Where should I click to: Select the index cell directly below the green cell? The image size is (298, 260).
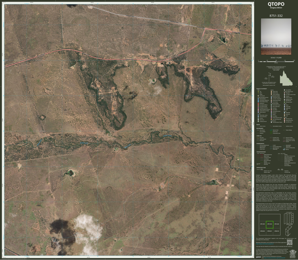[x=270, y=231]
